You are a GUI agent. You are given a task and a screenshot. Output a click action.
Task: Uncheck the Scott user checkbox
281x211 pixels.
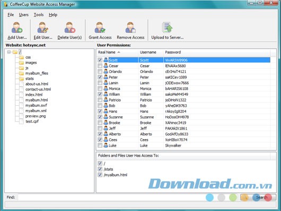(x=100, y=60)
